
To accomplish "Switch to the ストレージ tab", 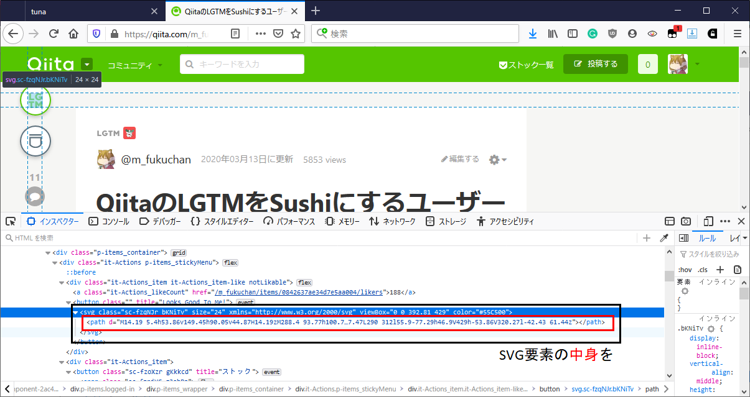I will tap(446, 221).
